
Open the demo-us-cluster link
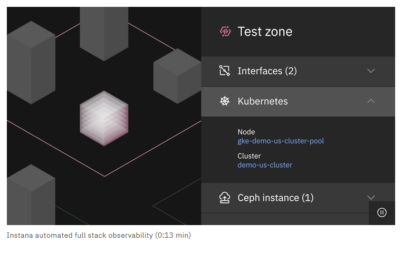[265, 165]
